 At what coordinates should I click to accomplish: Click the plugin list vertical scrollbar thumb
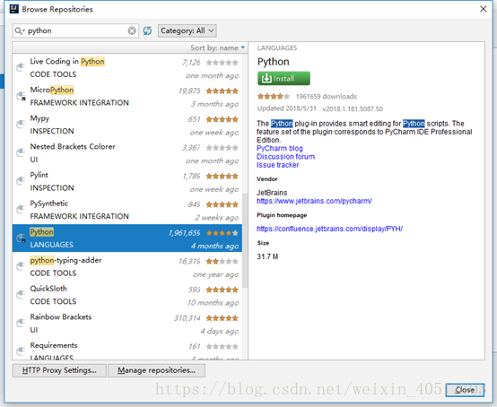(245, 240)
